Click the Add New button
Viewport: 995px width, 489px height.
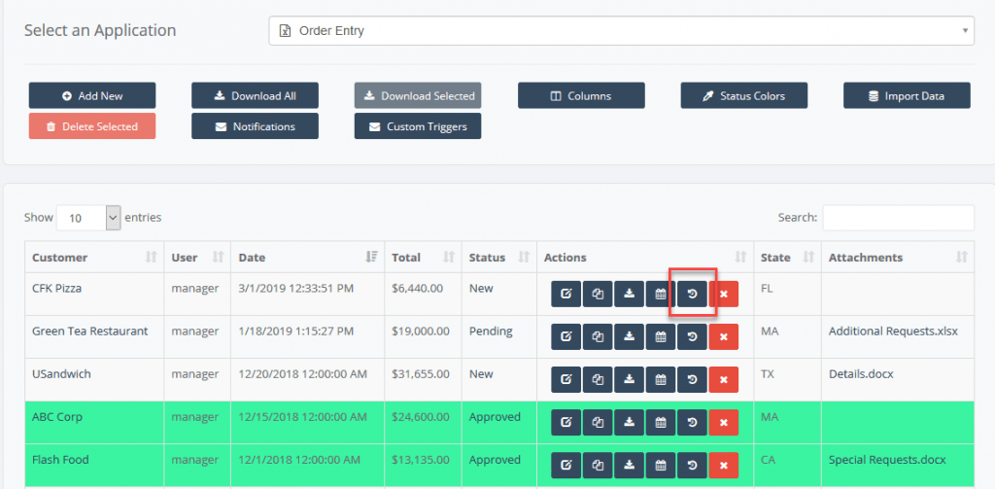pyautogui.click(x=92, y=95)
